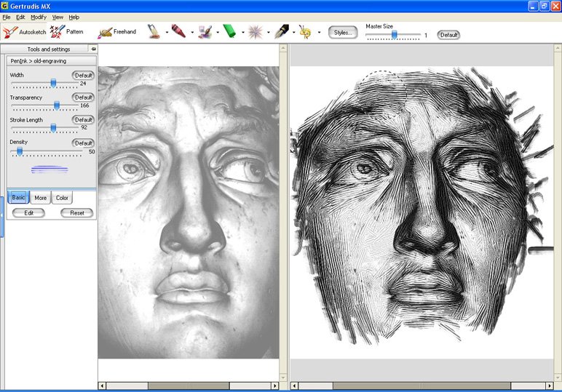The height and width of the screenshot is (392, 562).
Task: Open the Modify menu
Action: pos(38,17)
